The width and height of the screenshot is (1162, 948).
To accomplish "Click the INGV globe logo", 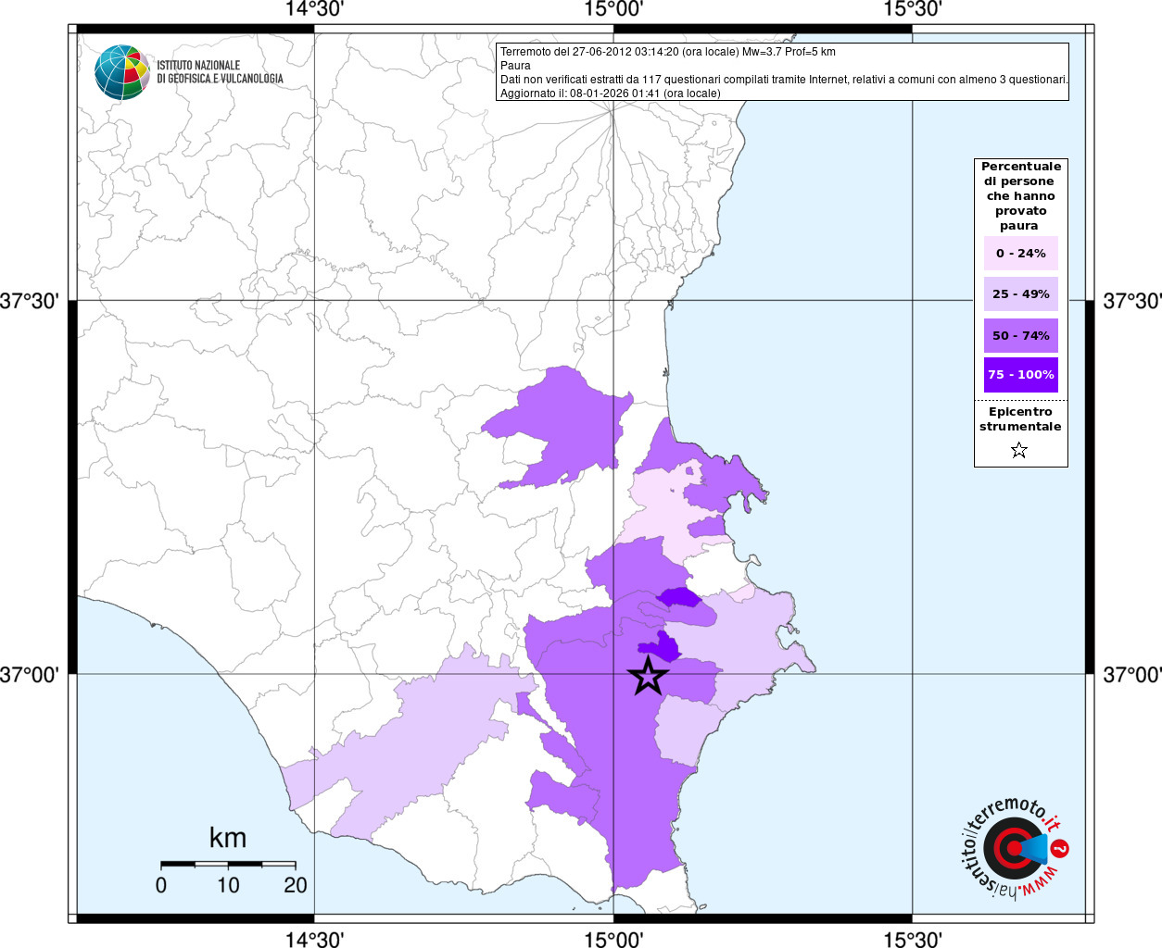I will 122,72.
